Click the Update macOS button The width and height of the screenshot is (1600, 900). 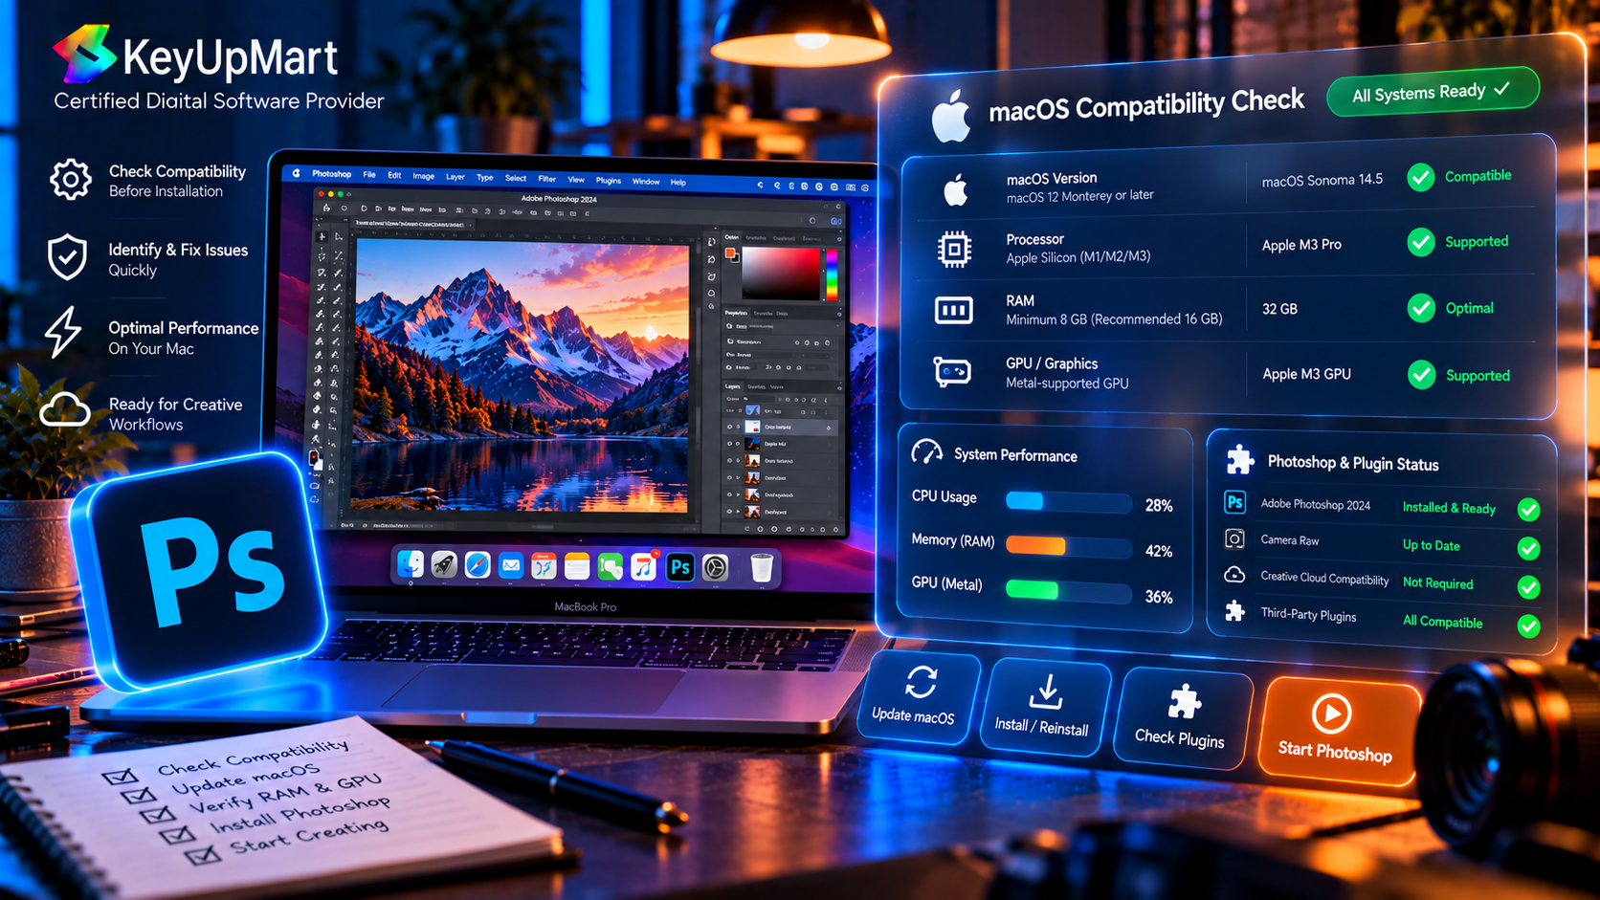click(918, 698)
